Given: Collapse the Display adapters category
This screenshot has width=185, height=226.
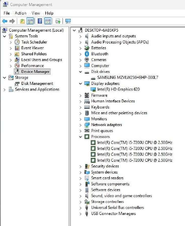Looking at the screenshot, I should pyautogui.click(x=81, y=83).
